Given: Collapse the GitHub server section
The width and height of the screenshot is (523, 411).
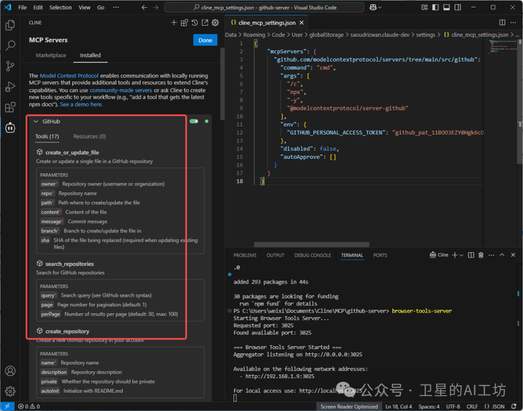Looking at the screenshot, I should (x=36, y=122).
